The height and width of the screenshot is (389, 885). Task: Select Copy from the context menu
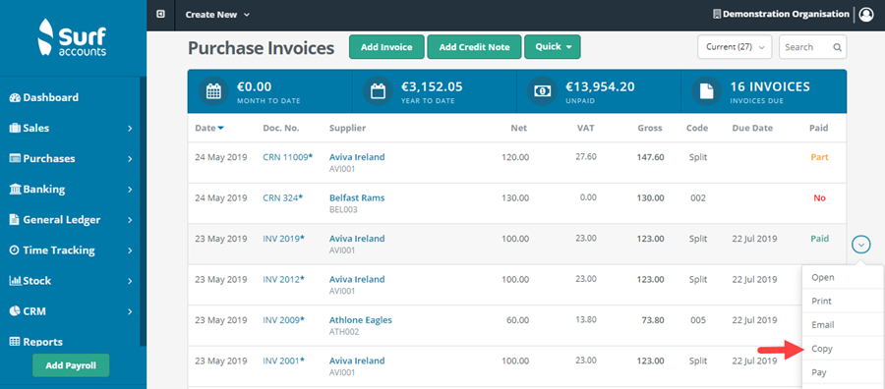tap(822, 349)
